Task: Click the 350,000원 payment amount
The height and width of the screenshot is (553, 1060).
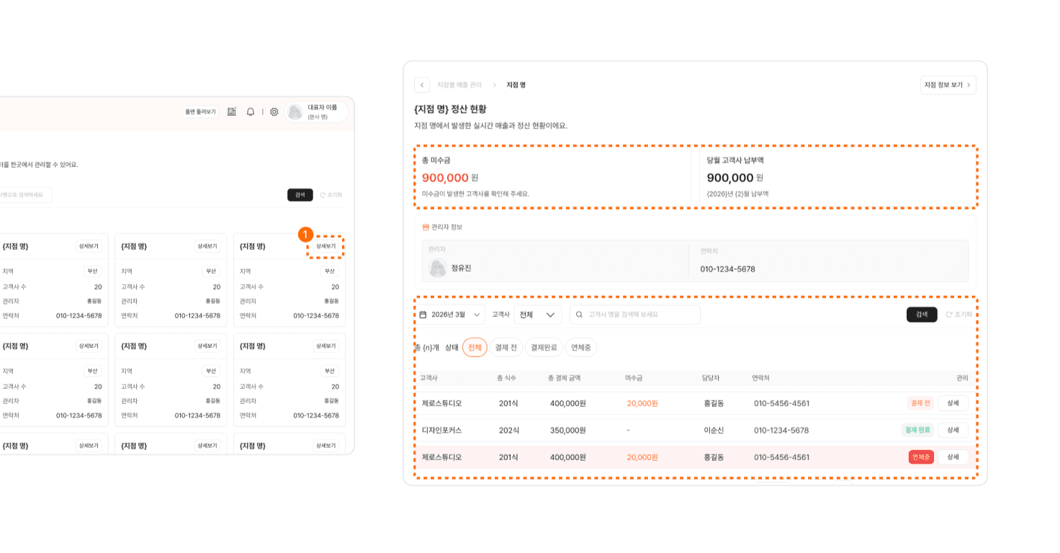Action: (567, 431)
